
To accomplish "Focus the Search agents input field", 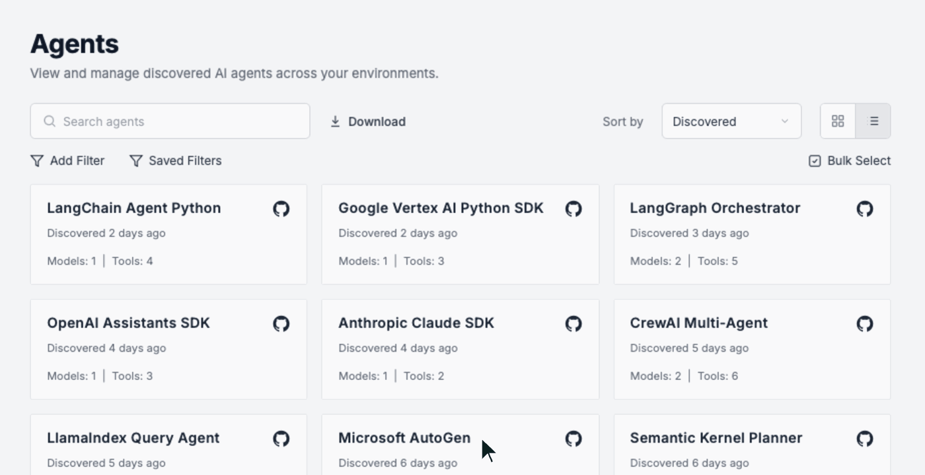I will click(x=170, y=121).
